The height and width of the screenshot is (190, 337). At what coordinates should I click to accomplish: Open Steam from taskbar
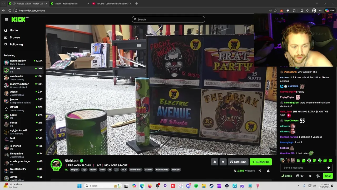tap(211, 186)
